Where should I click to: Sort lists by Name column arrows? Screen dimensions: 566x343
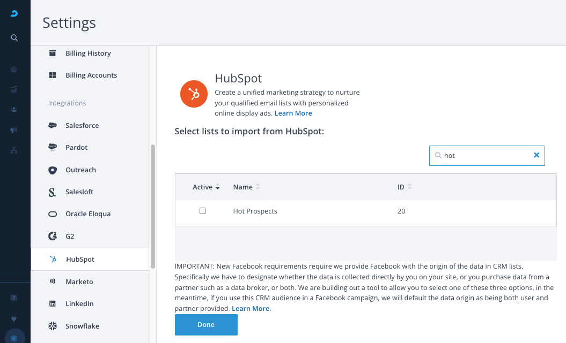258,187
